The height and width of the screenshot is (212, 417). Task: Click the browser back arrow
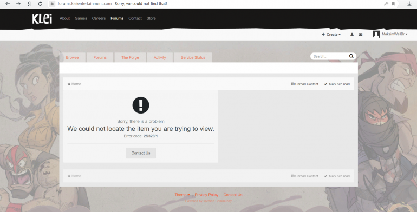pyautogui.click(x=8, y=4)
